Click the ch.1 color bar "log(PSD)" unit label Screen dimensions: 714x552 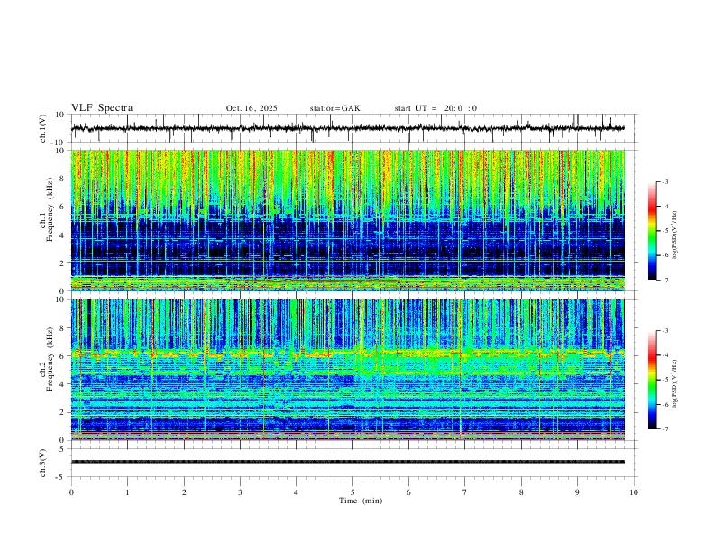675,235
